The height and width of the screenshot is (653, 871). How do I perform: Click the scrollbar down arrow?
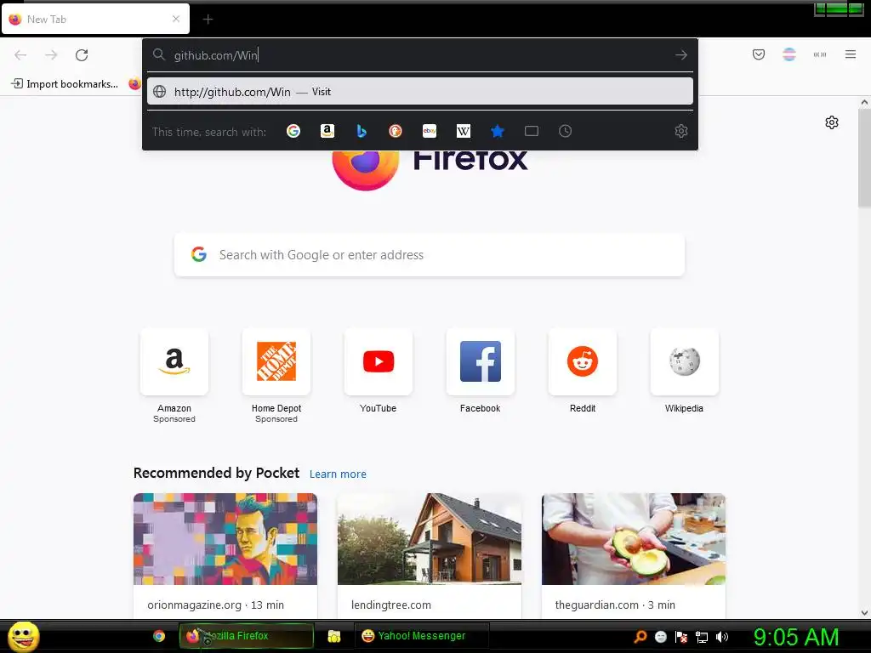[864, 613]
